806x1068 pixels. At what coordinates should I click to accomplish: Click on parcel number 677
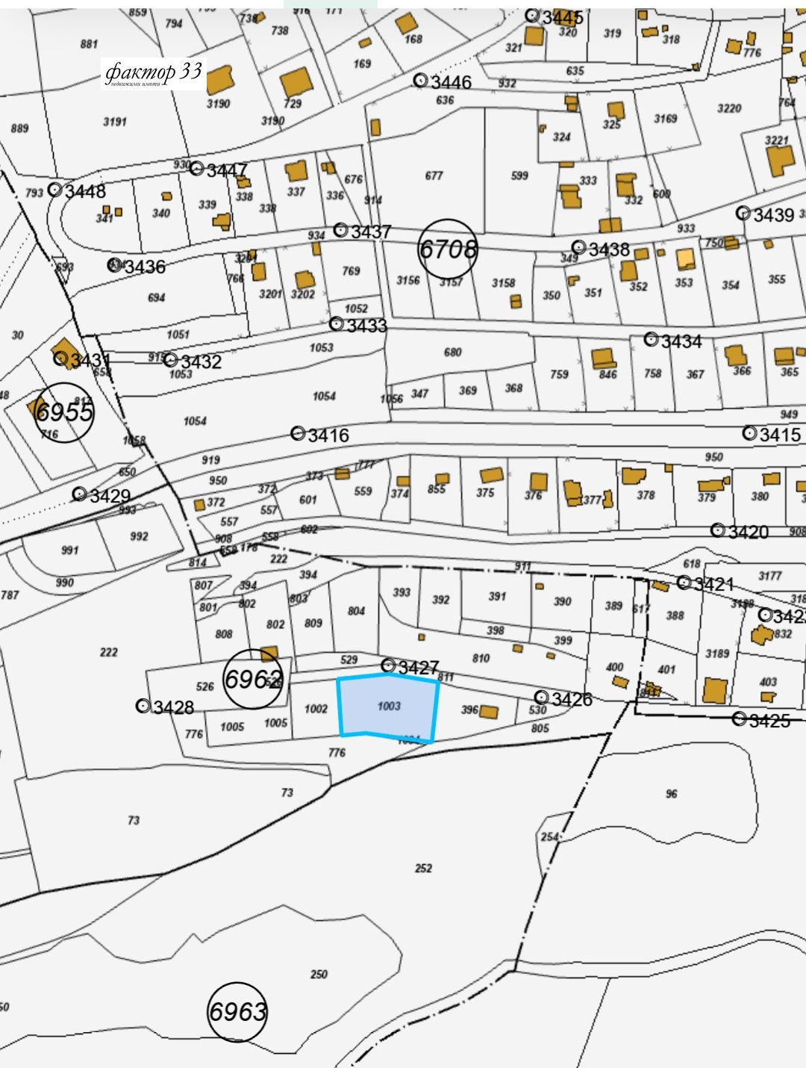click(434, 176)
